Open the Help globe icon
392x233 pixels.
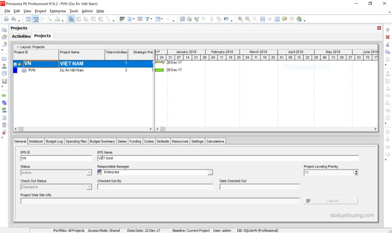(299, 19)
